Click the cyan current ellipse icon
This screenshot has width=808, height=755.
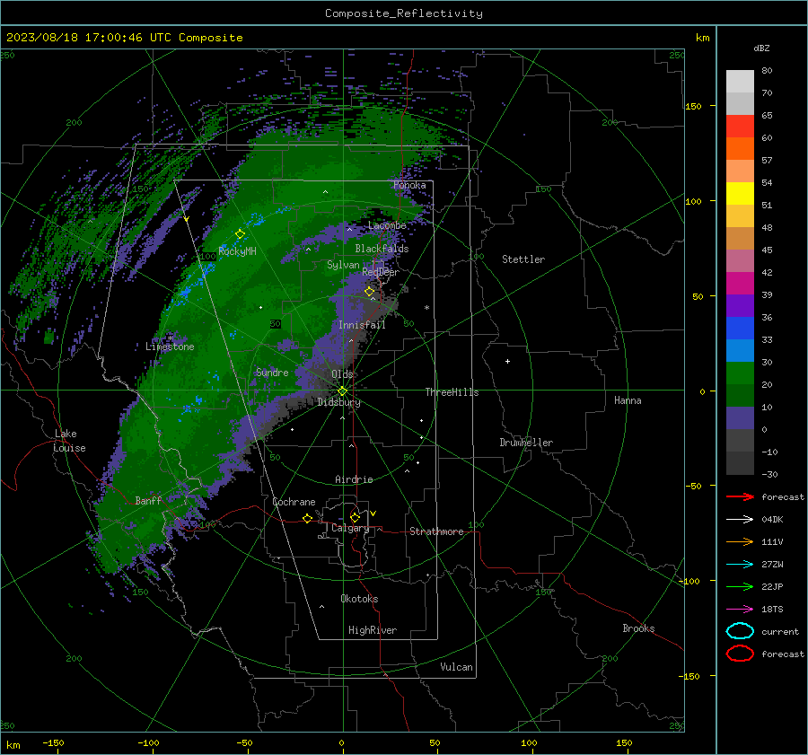tap(740, 631)
